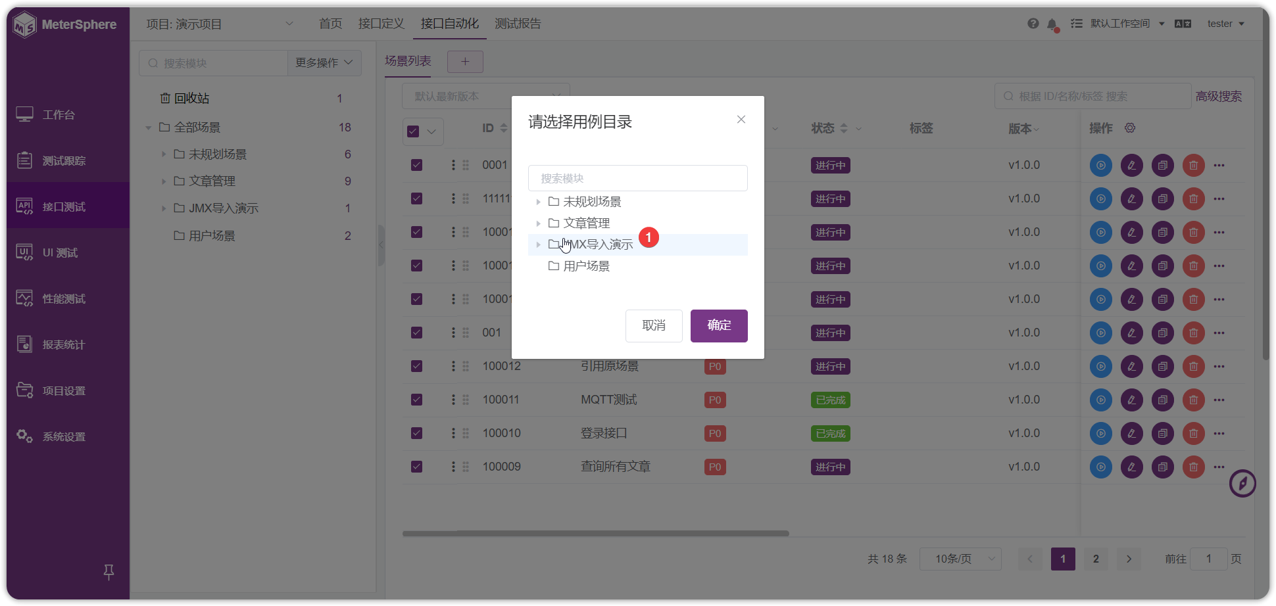This screenshot has width=1276, height=606.
Task: Click the edit pencil icon for scenario 100009
Action: (x=1131, y=467)
